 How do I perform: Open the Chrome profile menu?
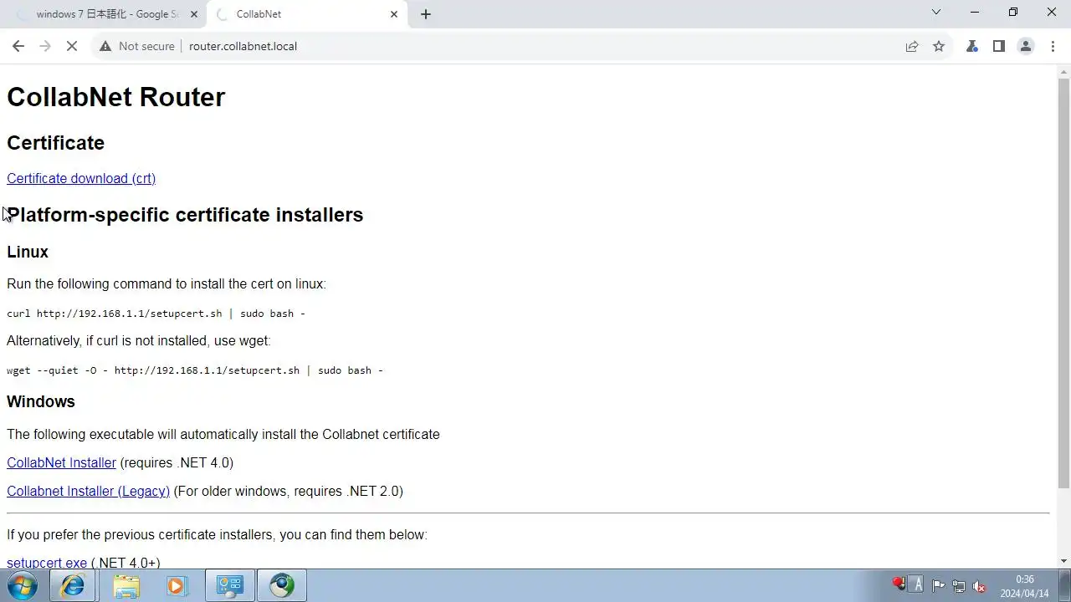[x=1026, y=46]
